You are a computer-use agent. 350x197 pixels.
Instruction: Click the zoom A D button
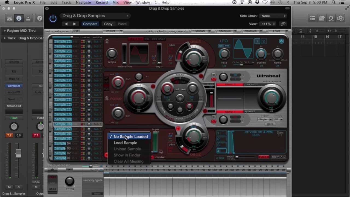coord(278,157)
